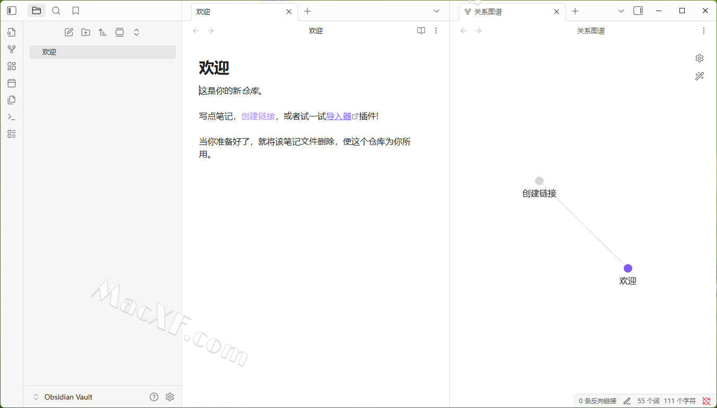The height and width of the screenshot is (408, 717).
Task: Click the 导入器 external link
Action: (339, 116)
